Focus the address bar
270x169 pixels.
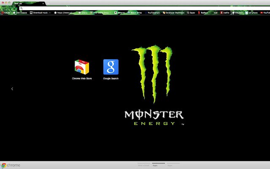(x=145, y=8)
